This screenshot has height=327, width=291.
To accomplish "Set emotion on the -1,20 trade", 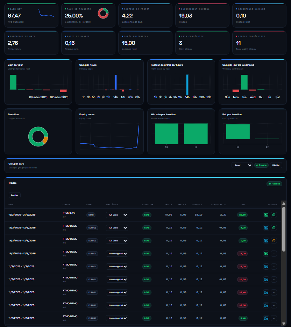I will (x=274, y=279).
